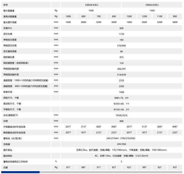Click the 24V/30A charger value
Image resolution: width=184 pixels, height=174 pixels.
[121, 144]
